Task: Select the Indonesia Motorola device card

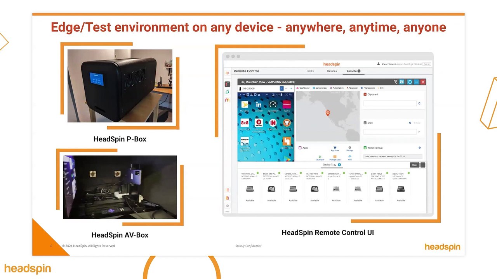Action: point(250,187)
